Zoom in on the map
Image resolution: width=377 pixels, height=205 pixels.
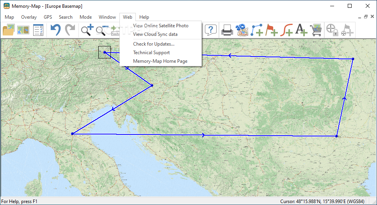[87, 30]
